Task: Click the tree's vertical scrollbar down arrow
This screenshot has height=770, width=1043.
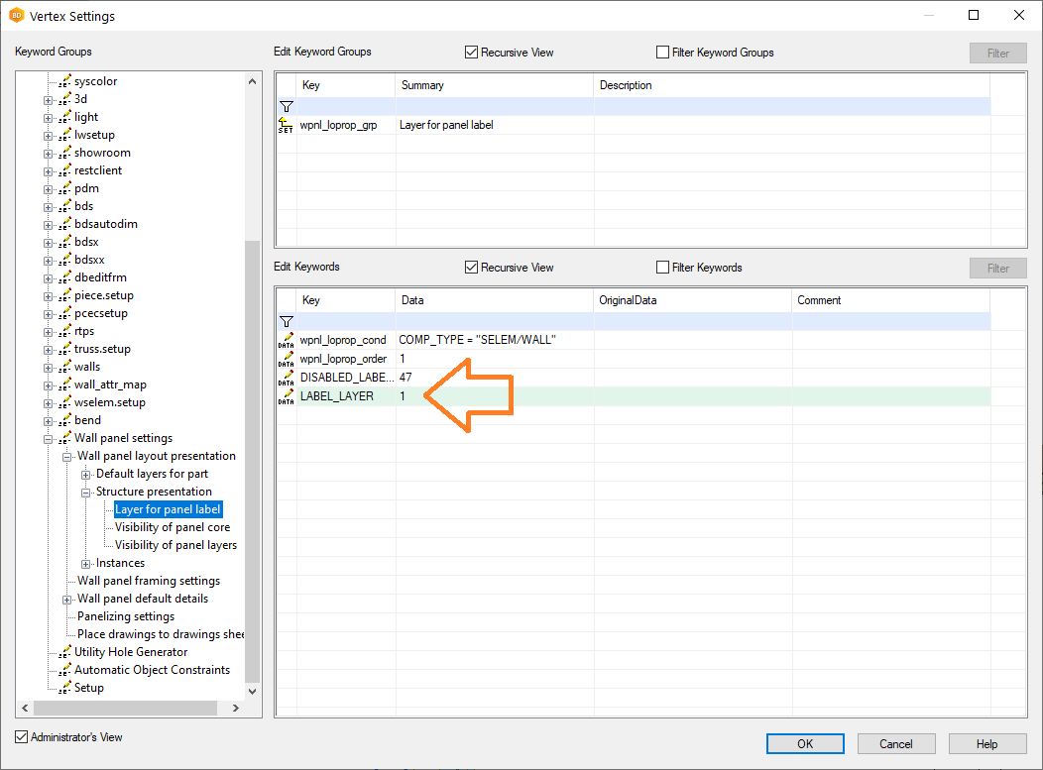Action: click(x=252, y=691)
